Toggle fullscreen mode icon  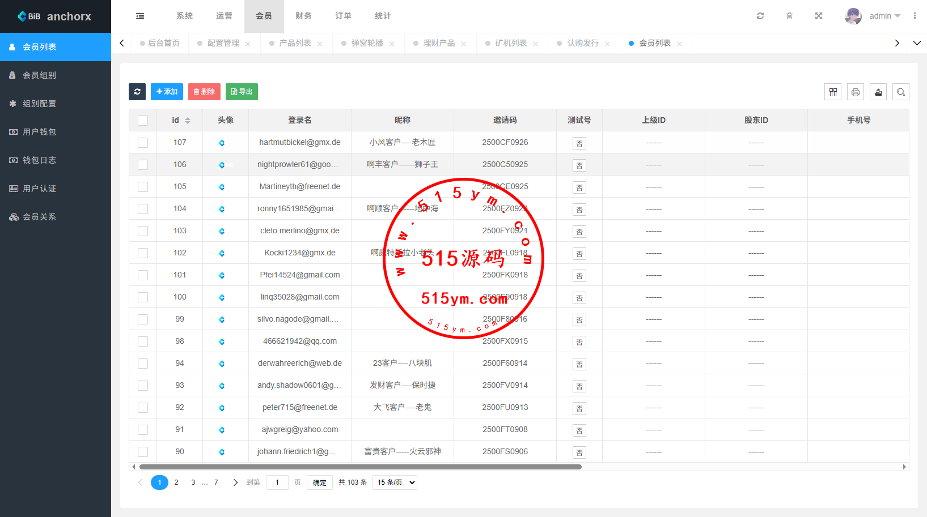coord(819,16)
